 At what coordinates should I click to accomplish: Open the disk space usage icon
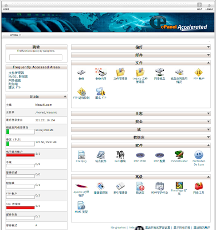click(x=179, y=72)
